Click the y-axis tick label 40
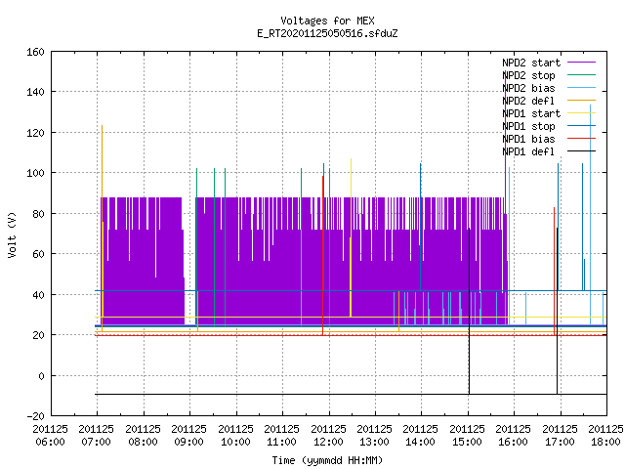 [38, 295]
